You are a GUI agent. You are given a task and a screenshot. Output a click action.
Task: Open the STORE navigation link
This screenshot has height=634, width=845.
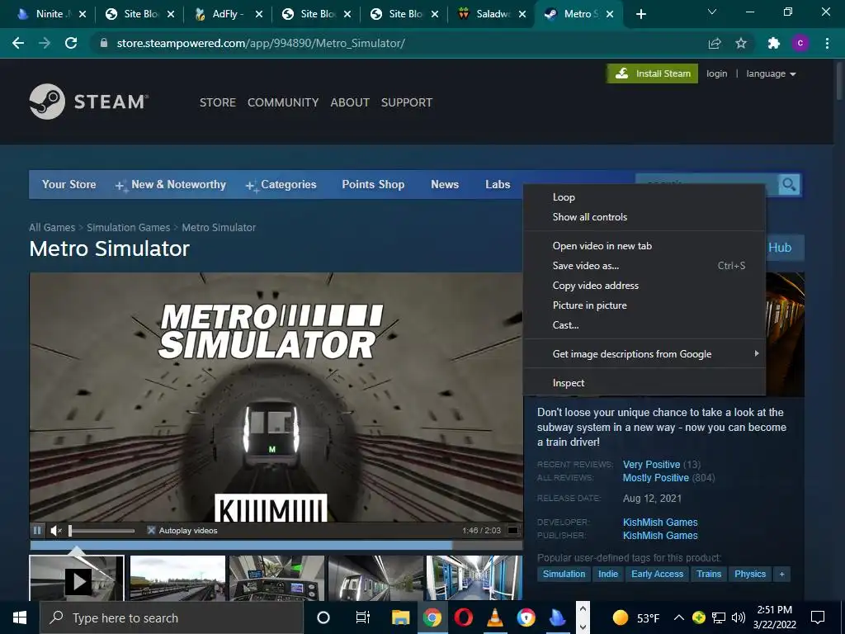(218, 102)
